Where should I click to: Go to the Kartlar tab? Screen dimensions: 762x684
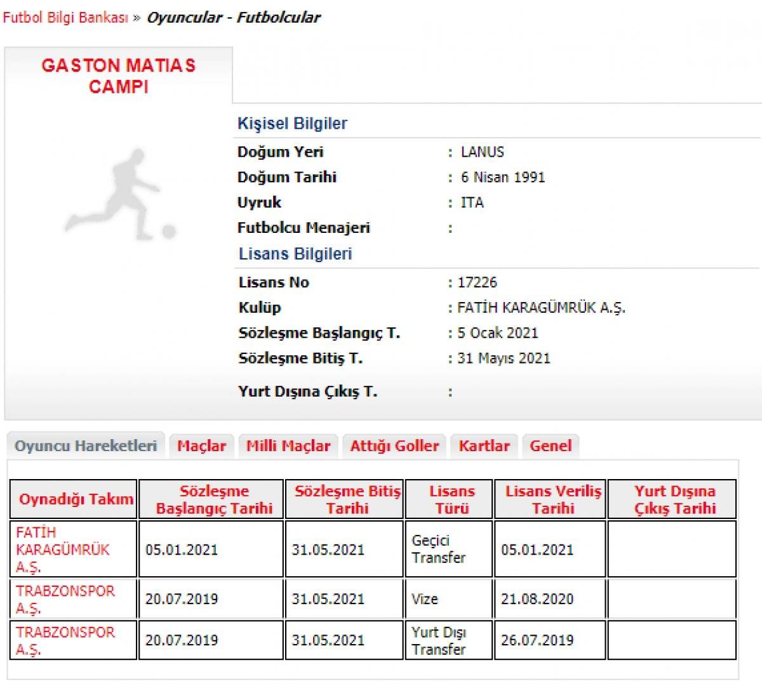(x=484, y=446)
